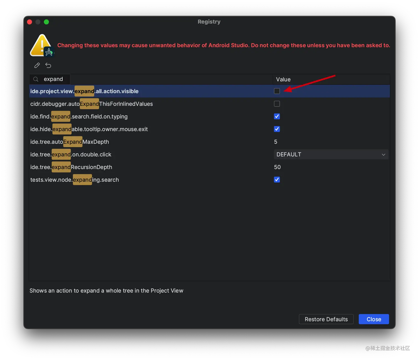
Task: Click the blue Close button
Action: (x=374, y=319)
